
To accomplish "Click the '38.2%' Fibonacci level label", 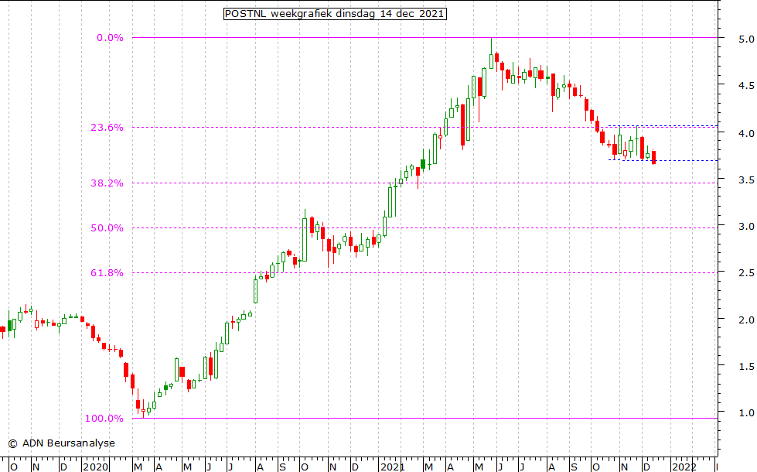I will [x=107, y=183].
